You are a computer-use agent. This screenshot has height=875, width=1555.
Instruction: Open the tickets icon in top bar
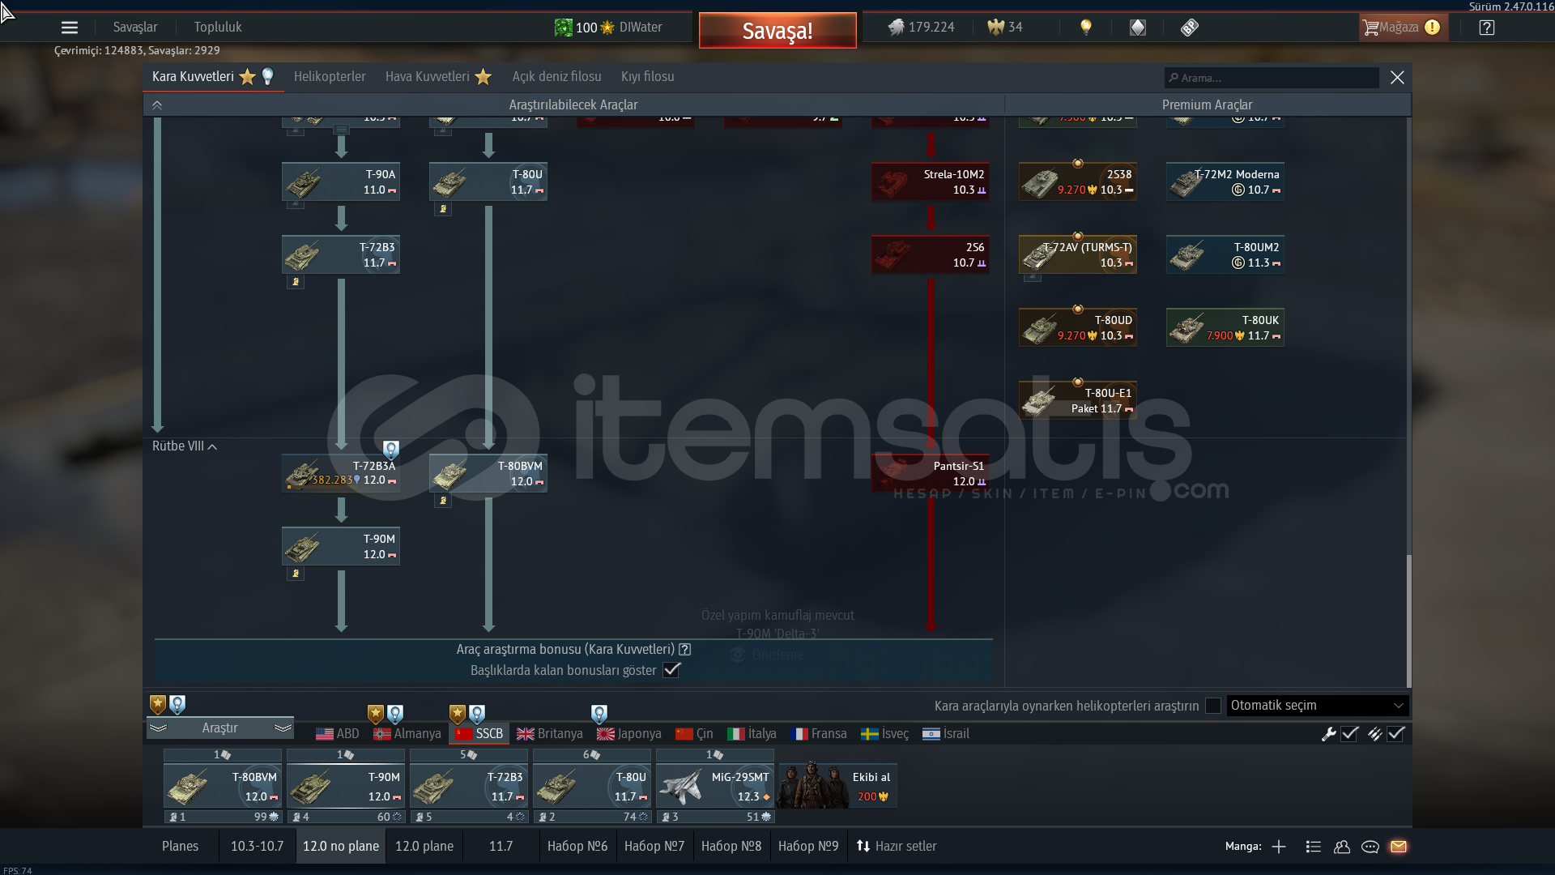click(x=1189, y=28)
